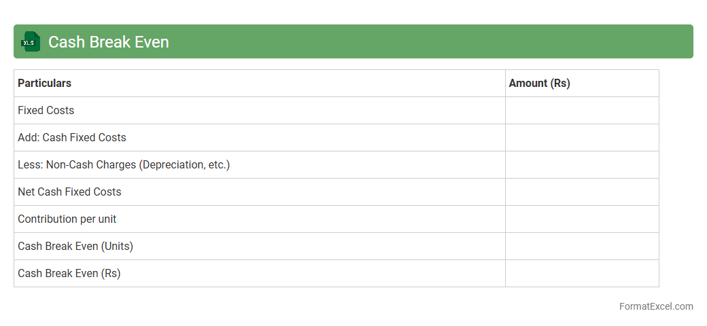Viewport: 707px width, 326px height.
Task: Select the Cash Break Even (Rs) amount cell
Action: point(582,273)
